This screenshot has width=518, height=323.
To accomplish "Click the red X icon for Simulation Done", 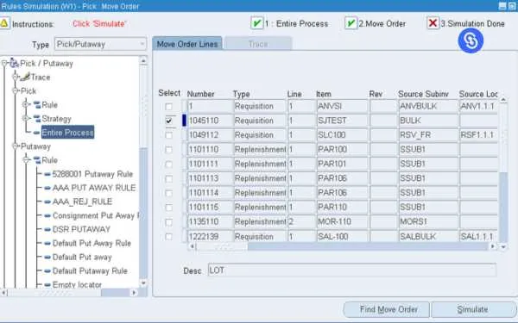I will (x=433, y=23).
